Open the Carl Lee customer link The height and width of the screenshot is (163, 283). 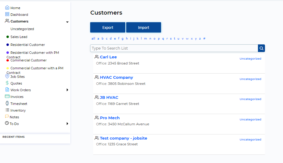pos(108,57)
